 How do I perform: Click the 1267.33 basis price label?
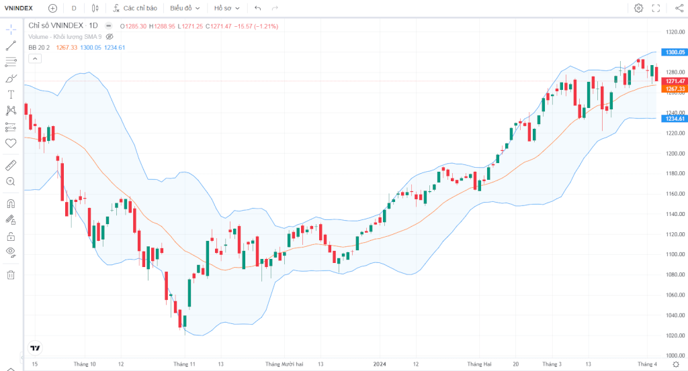(x=675, y=89)
